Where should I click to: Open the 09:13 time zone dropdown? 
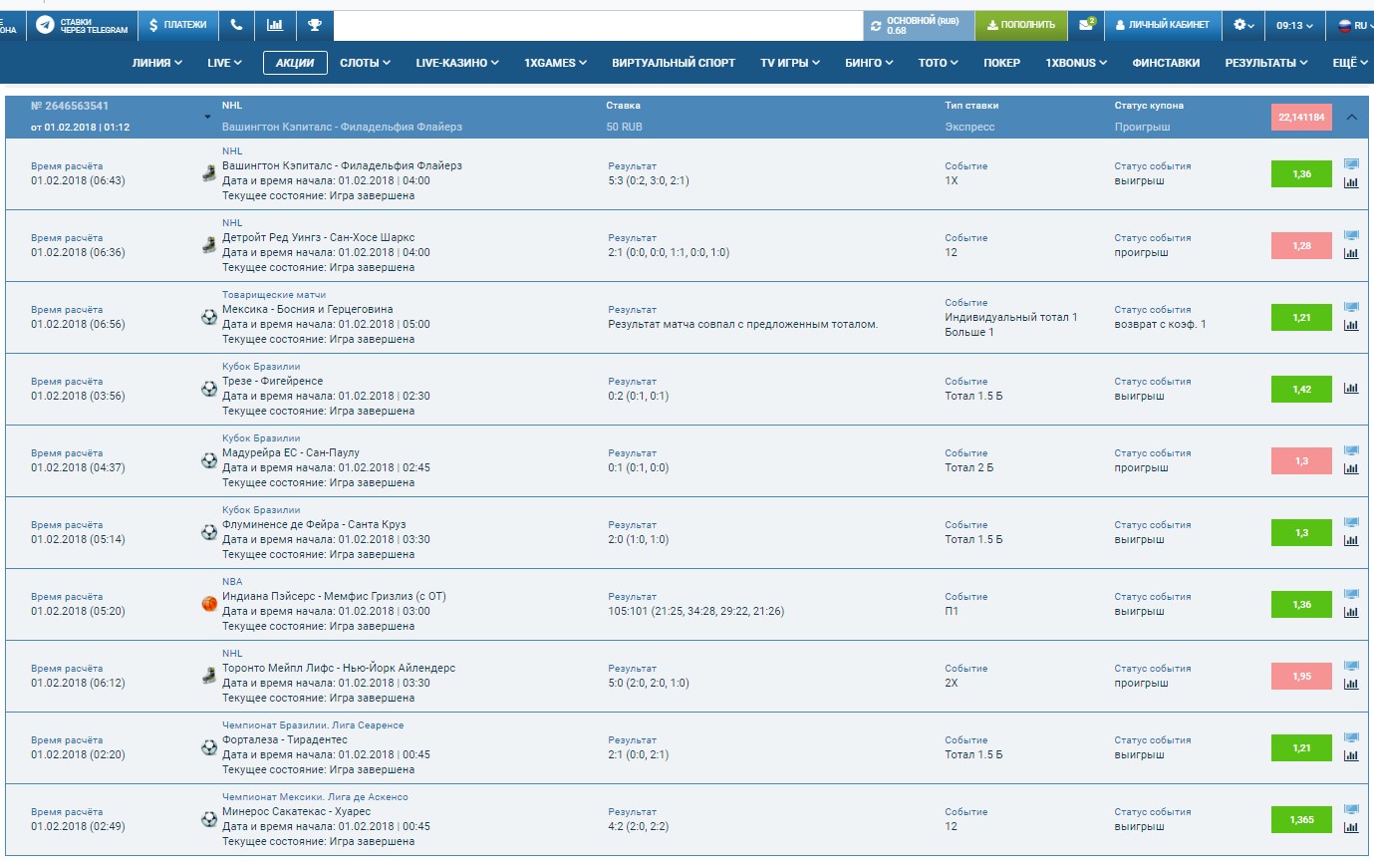tap(1294, 25)
